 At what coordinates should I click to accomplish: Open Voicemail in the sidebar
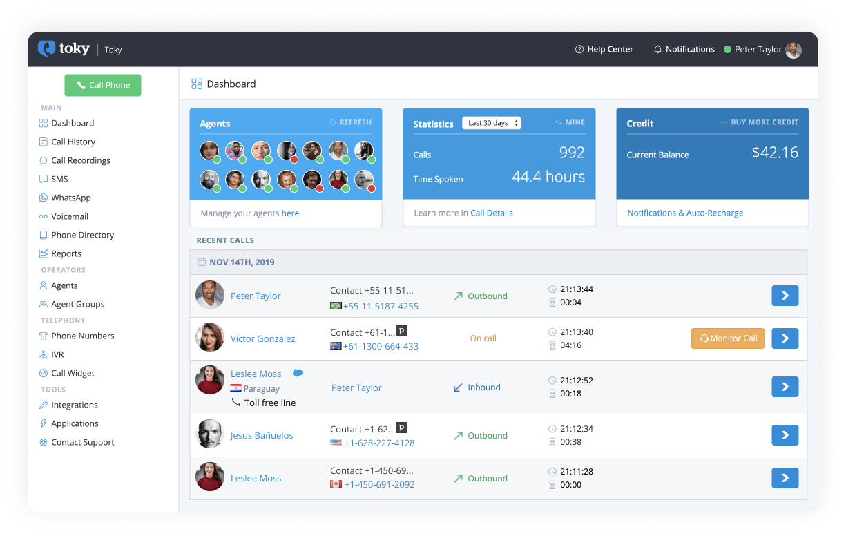pos(70,216)
